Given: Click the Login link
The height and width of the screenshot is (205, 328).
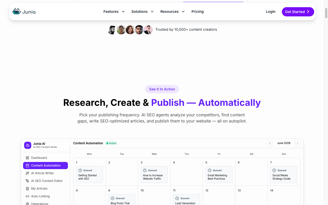Looking at the screenshot, I should pyautogui.click(x=271, y=12).
